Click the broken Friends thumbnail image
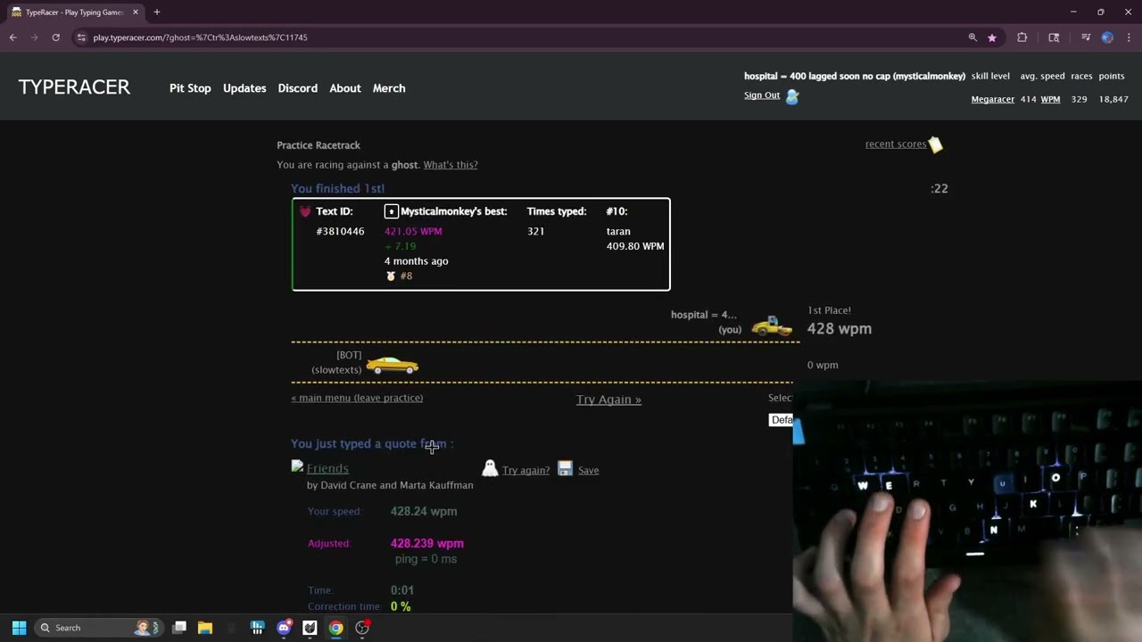Viewport: 1142px width, 642px height. pos(297,466)
